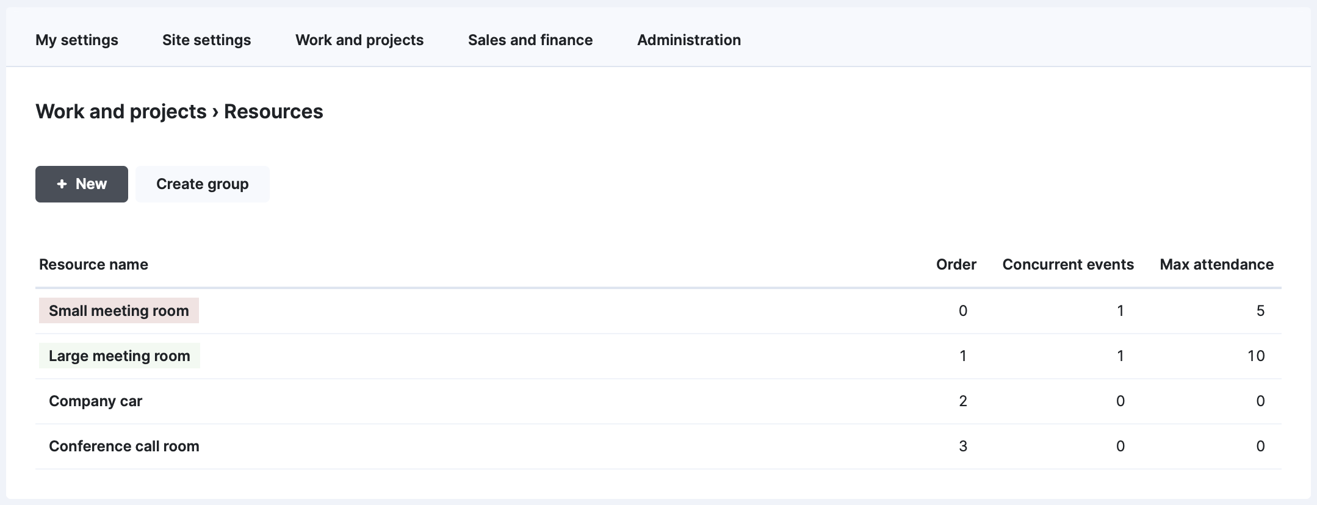Select max attendance 0 for Company car
Screen dimensions: 1317x505
click(1260, 401)
